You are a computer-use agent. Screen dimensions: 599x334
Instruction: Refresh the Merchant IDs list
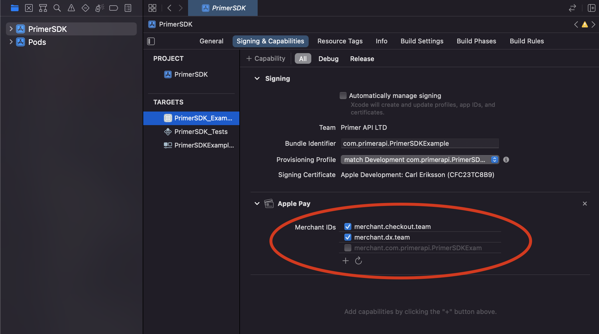point(358,261)
